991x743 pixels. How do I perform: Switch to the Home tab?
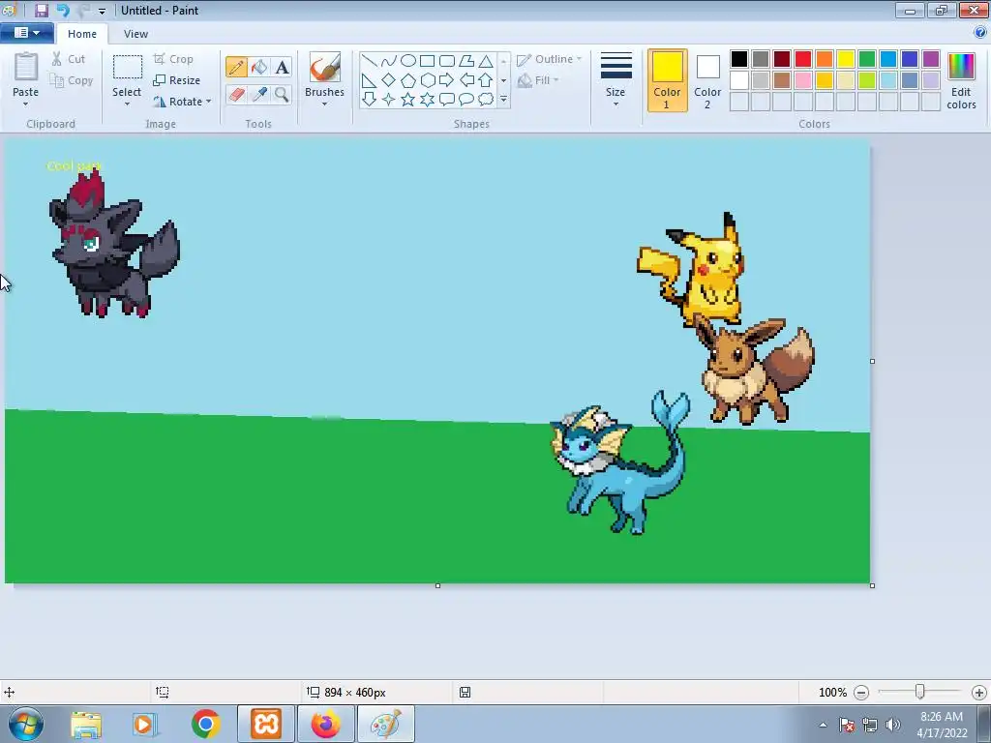coord(82,34)
